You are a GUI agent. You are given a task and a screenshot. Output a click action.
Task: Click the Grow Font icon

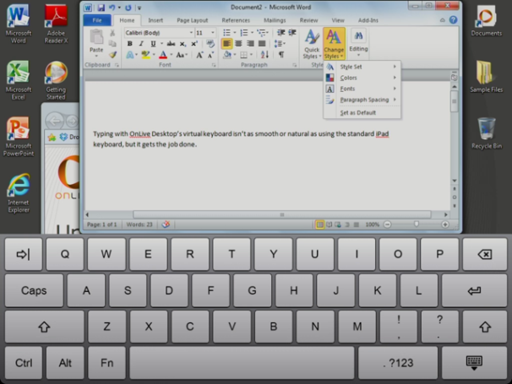click(x=199, y=55)
